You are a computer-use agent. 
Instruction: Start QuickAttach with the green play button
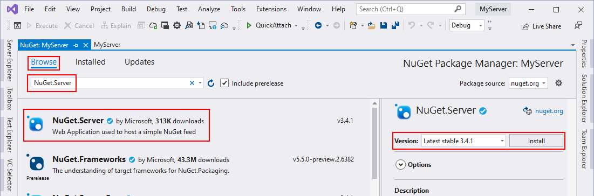(249, 26)
